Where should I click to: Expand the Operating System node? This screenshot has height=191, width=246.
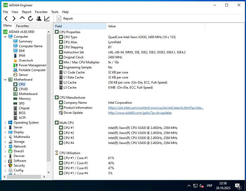[5, 123]
